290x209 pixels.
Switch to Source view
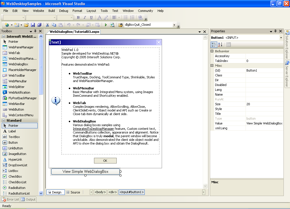pyautogui.click(x=73, y=192)
